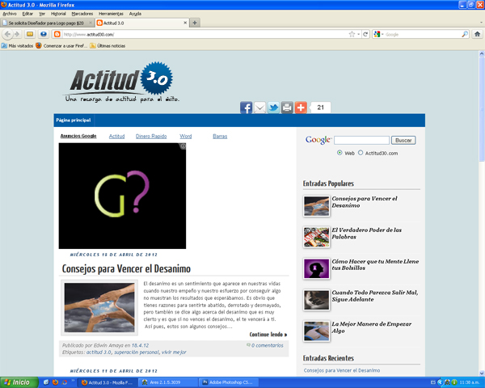Viewport: 485px width, 388px height.
Task: Click the scroll down arrow of the page
Action: [482, 373]
